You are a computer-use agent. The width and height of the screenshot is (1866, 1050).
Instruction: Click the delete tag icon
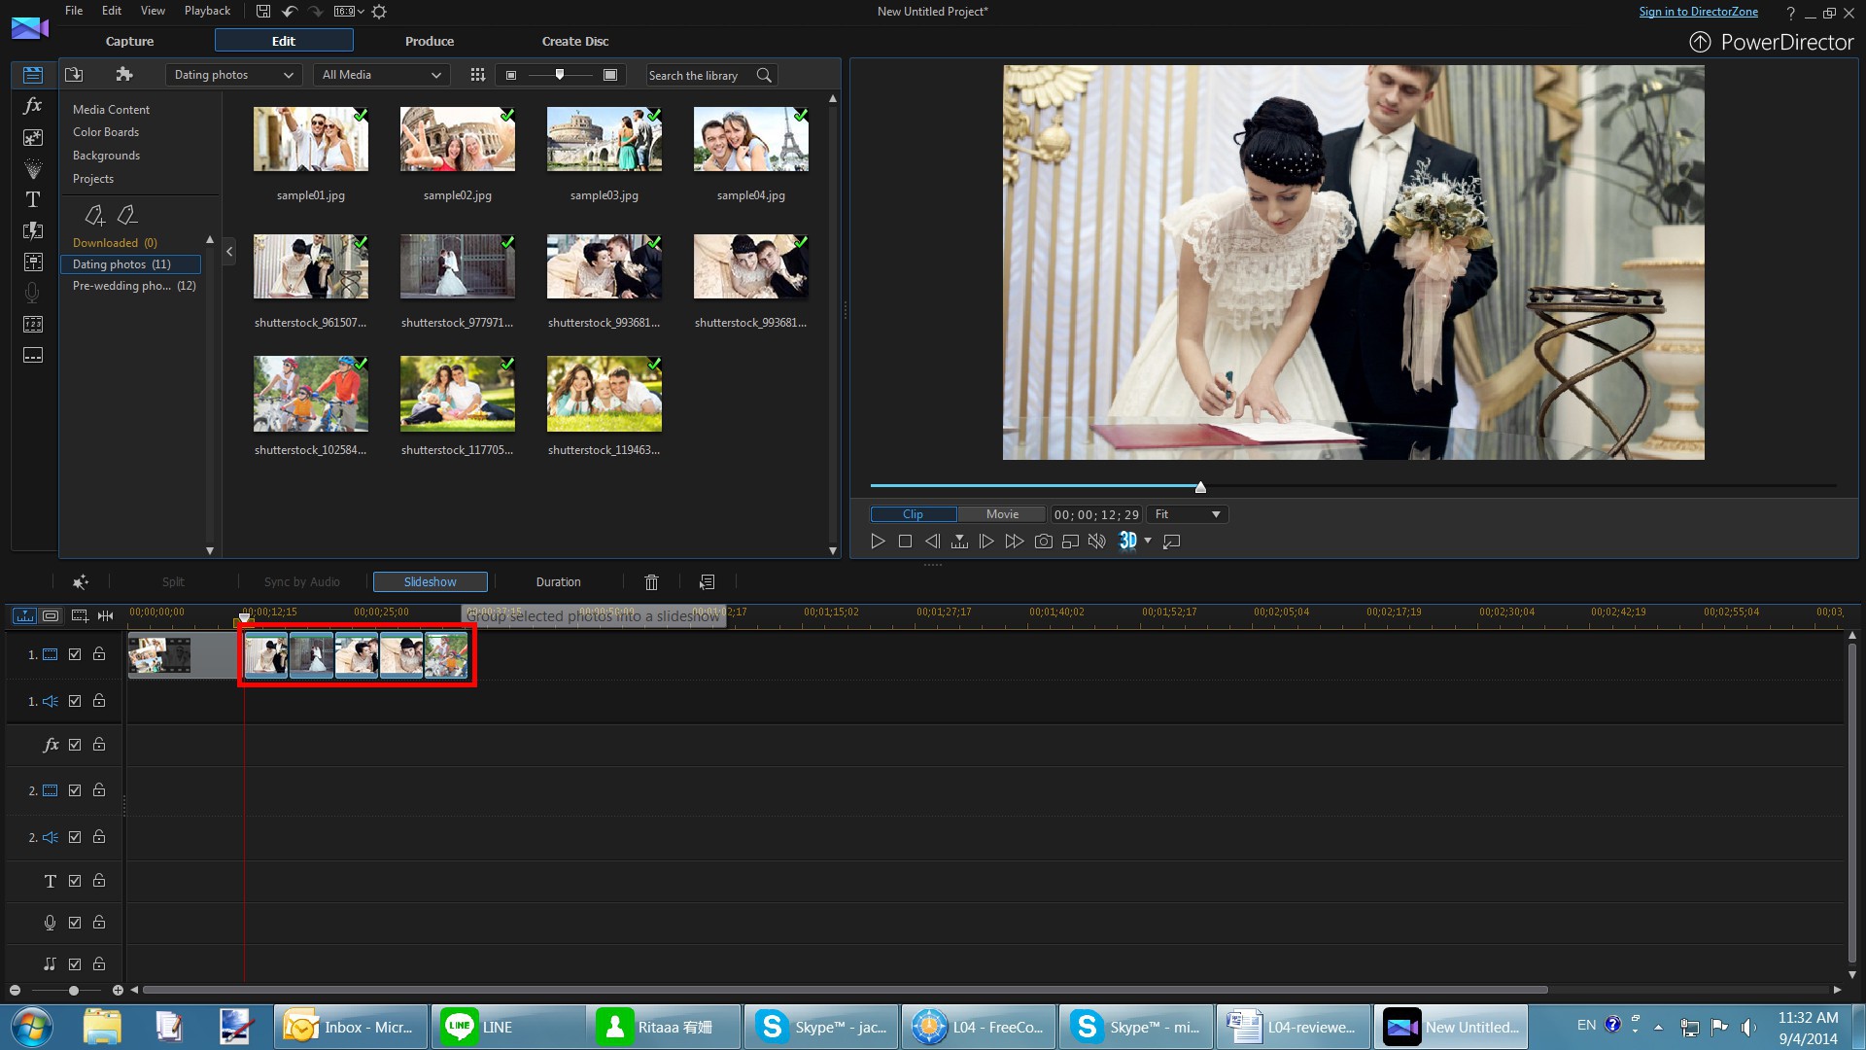pyautogui.click(x=127, y=215)
